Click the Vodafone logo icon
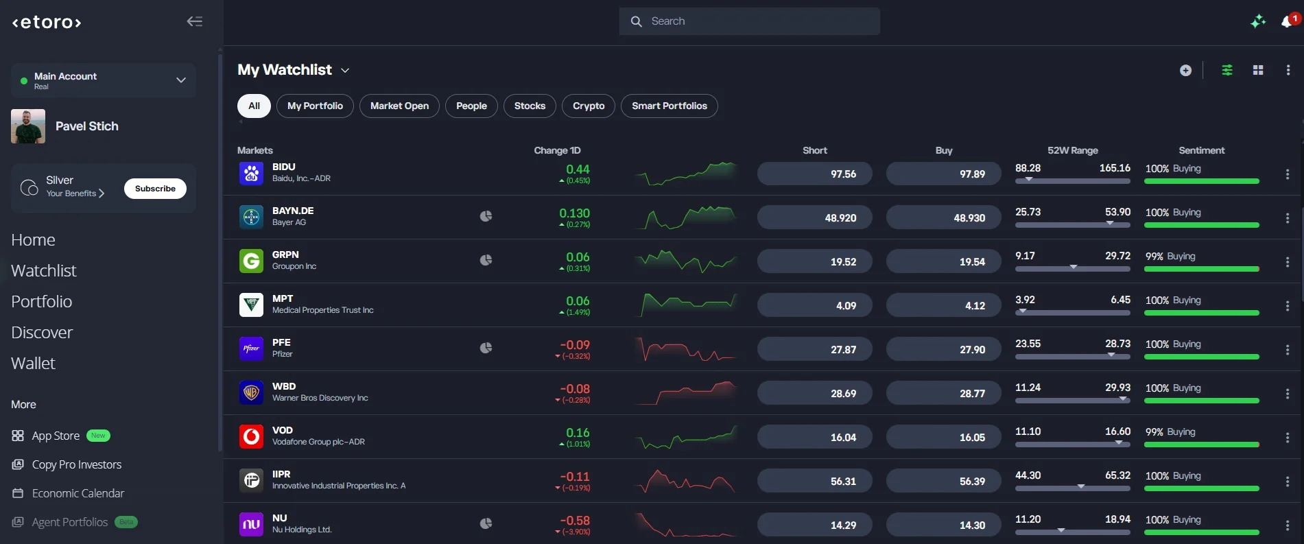The image size is (1304, 544). (x=251, y=436)
